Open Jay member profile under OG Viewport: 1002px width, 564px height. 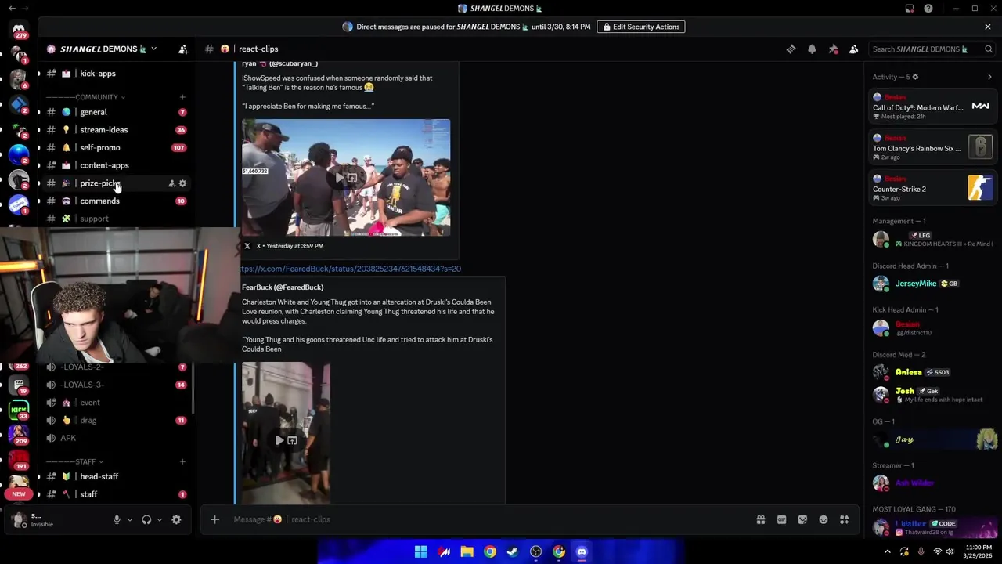click(932, 439)
